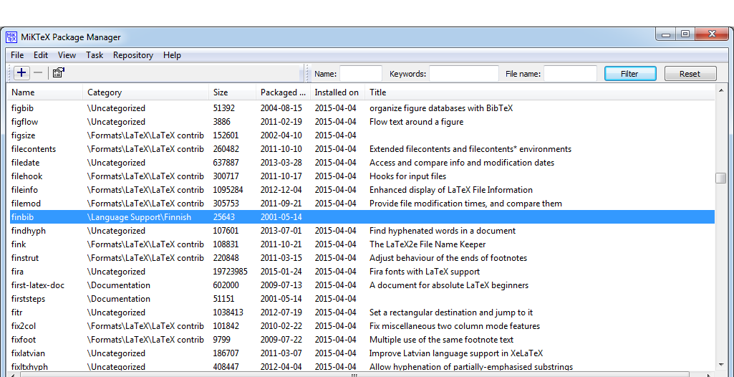The width and height of the screenshot is (734, 377).
Task: Select the fixltxhyph package row
Action: pos(362,366)
